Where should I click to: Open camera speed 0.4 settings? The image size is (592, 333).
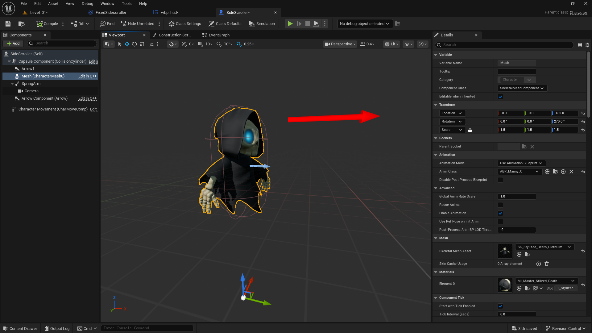[367, 44]
